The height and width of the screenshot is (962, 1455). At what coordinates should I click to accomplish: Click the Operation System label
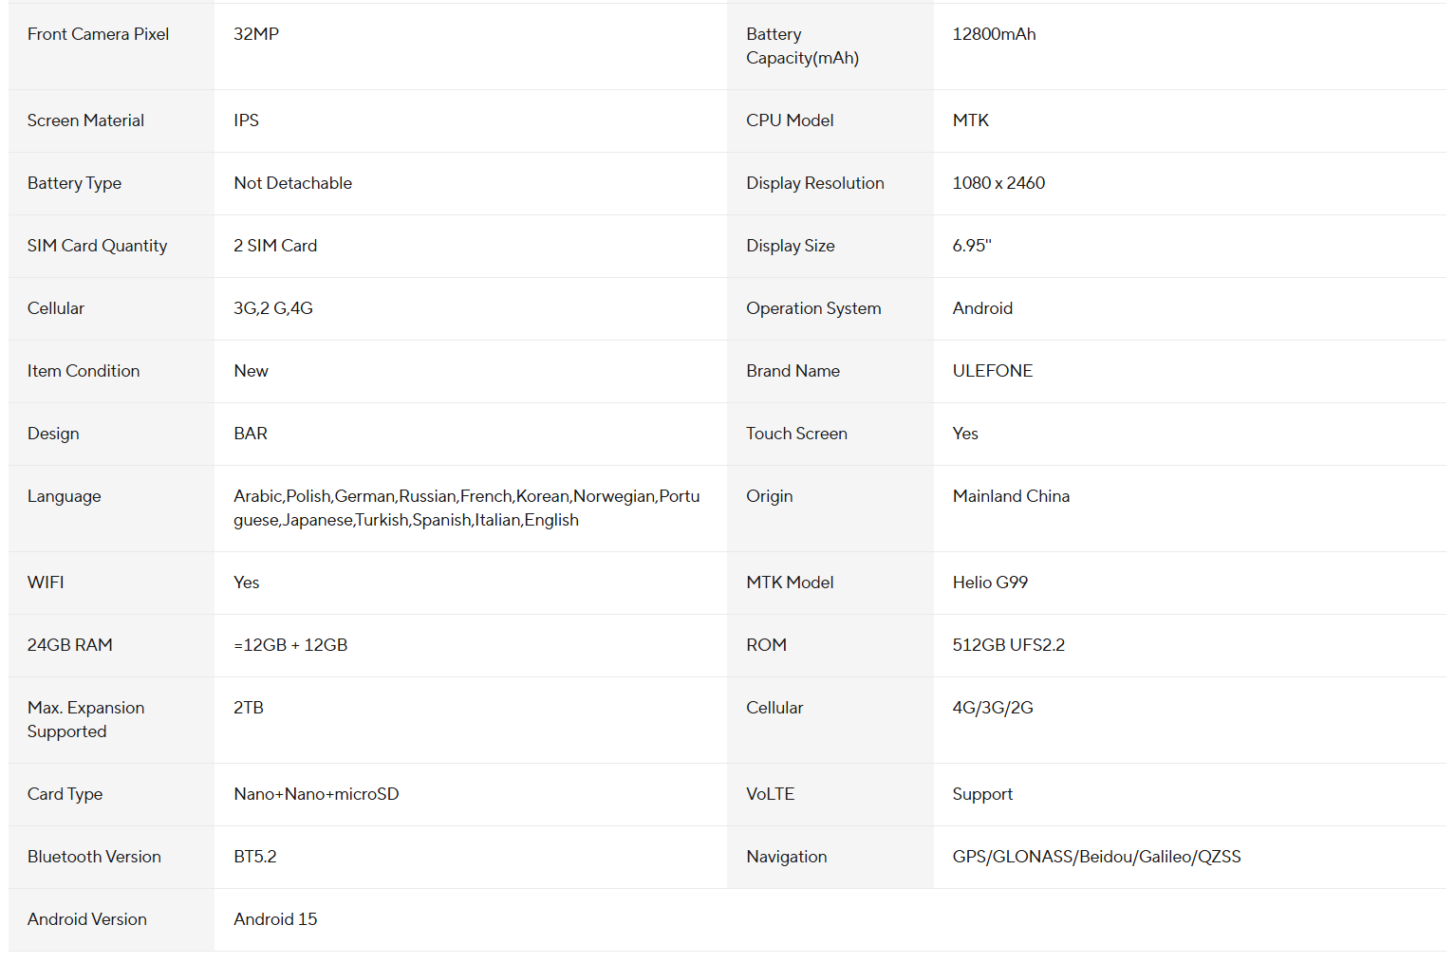tap(813, 308)
